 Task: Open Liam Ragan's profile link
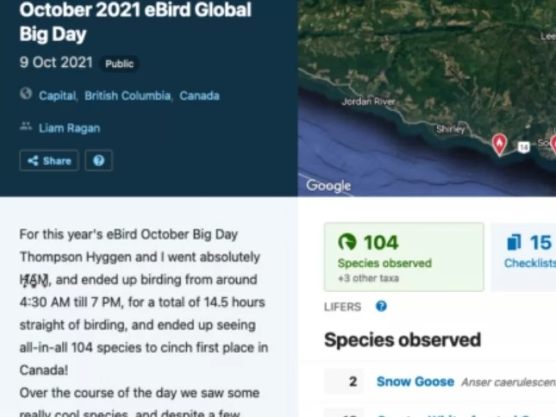click(69, 128)
